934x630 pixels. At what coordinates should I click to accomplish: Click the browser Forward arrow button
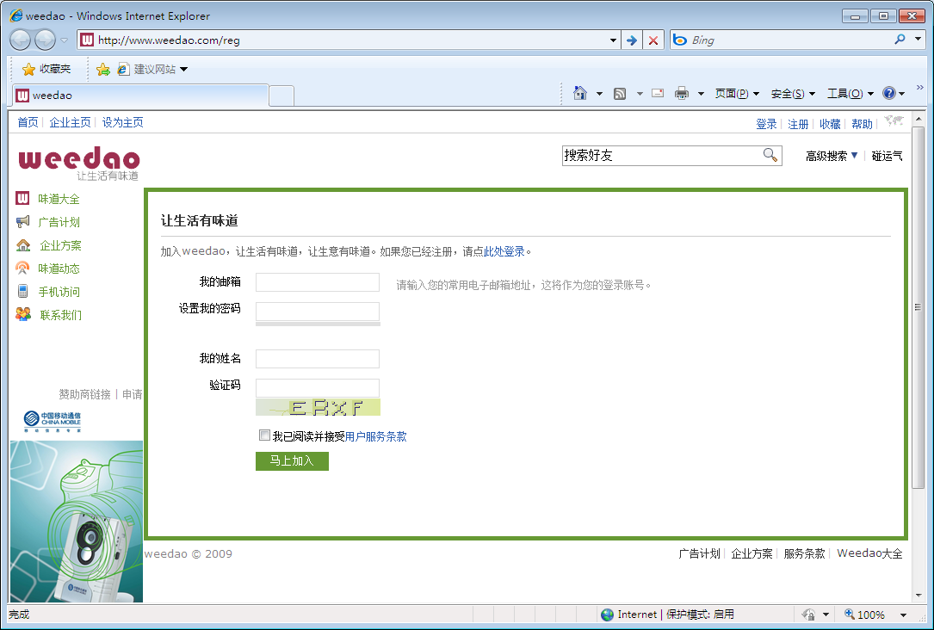coord(46,40)
